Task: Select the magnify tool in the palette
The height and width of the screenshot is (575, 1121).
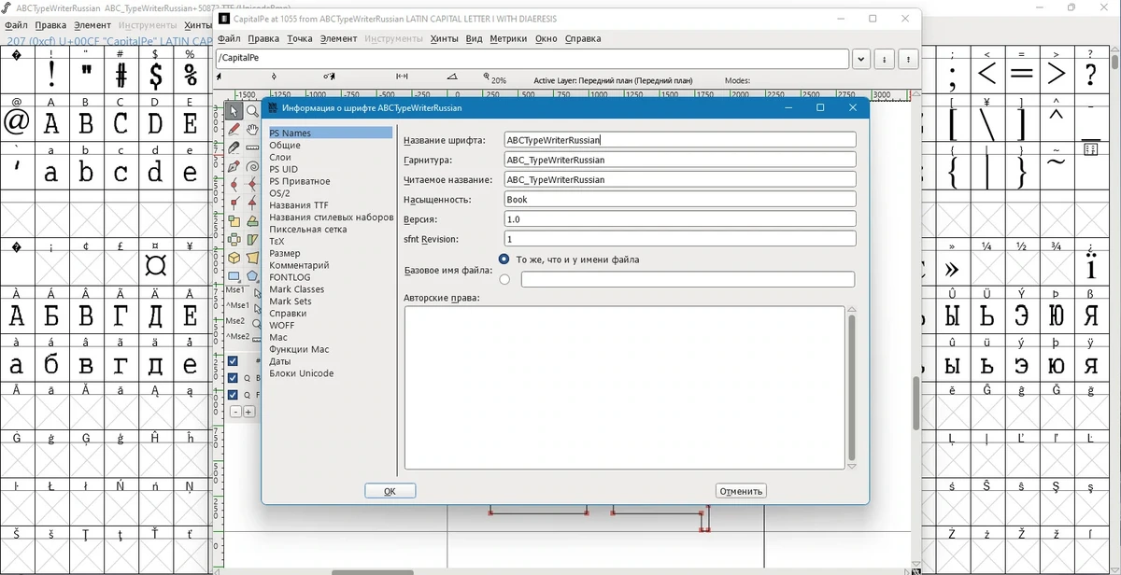Action: click(x=252, y=112)
